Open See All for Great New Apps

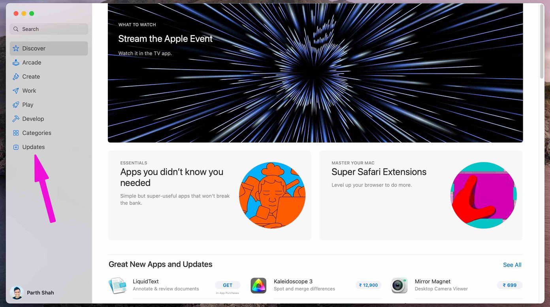pyautogui.click(x=512, y=265)
